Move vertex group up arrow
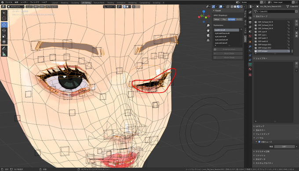 296,33
